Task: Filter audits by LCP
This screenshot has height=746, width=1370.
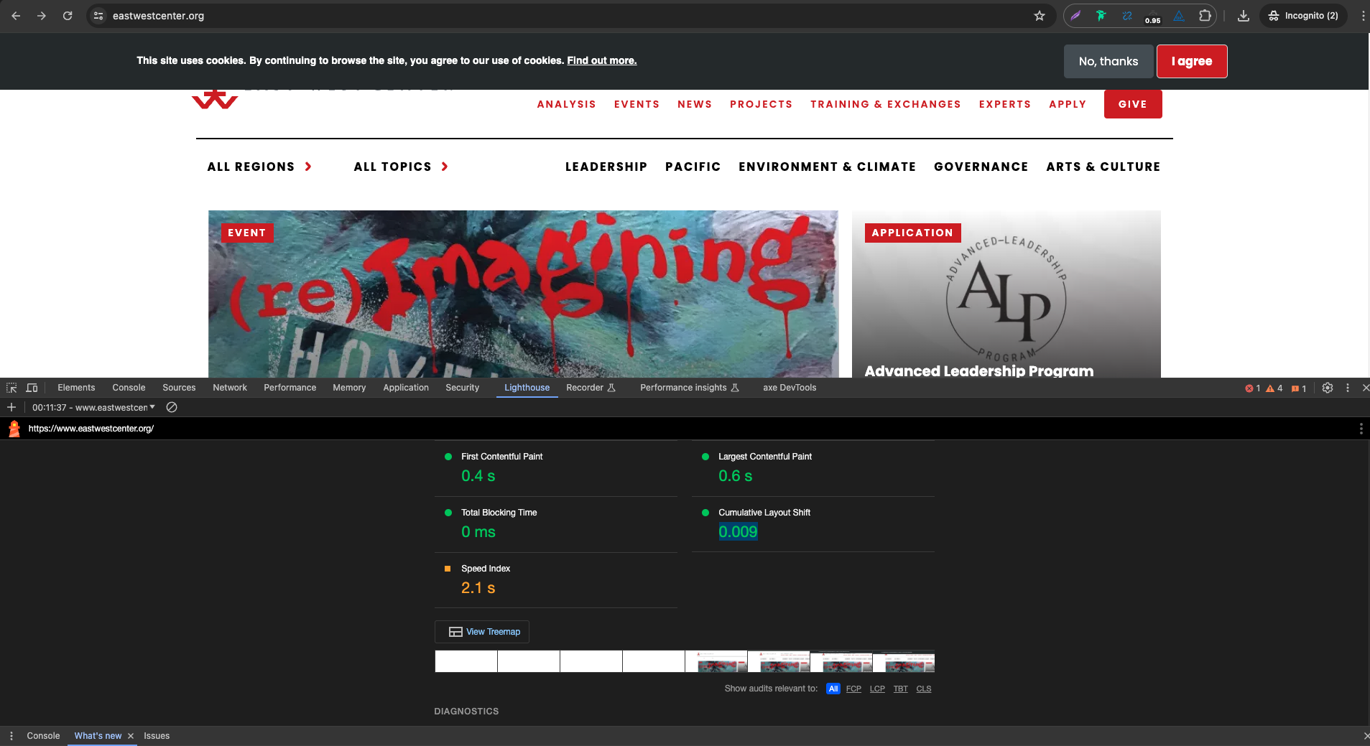Action: [877, 689]
